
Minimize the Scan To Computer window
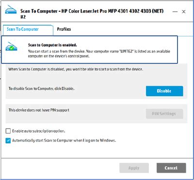(x=175, y=12)
